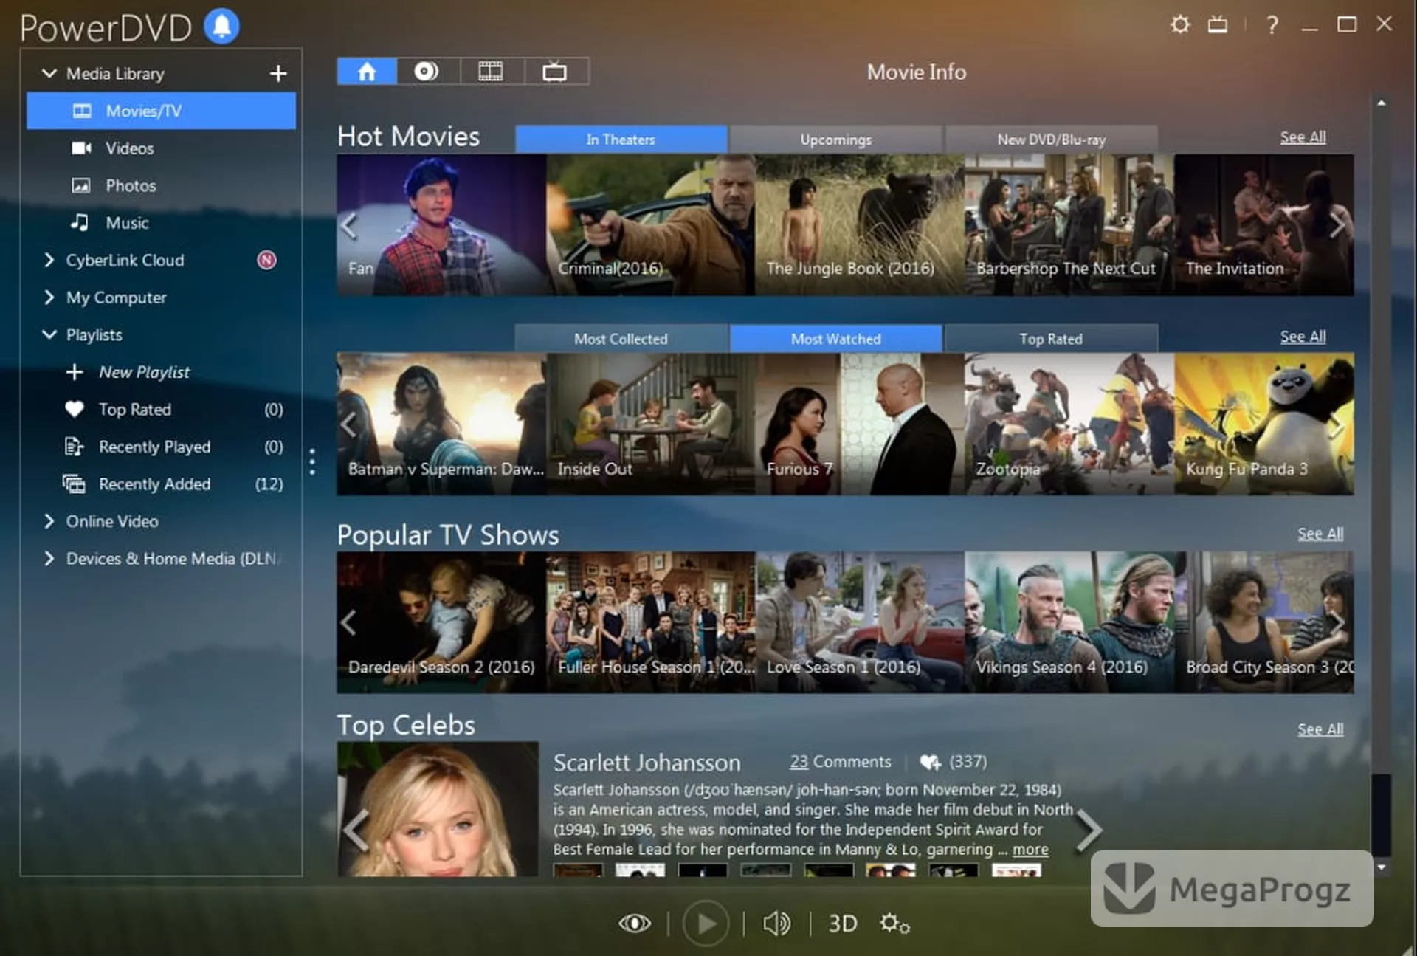1417x956 pixels.
Task: Open The Jungle Book (2016) thumbnail
Action: [x=860, y=224]
